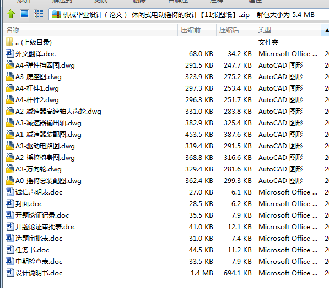Sort by the 压缩前 column header

pos(197,30)
